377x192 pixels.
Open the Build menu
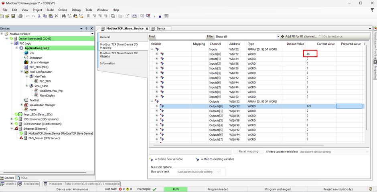coord(50,10)
